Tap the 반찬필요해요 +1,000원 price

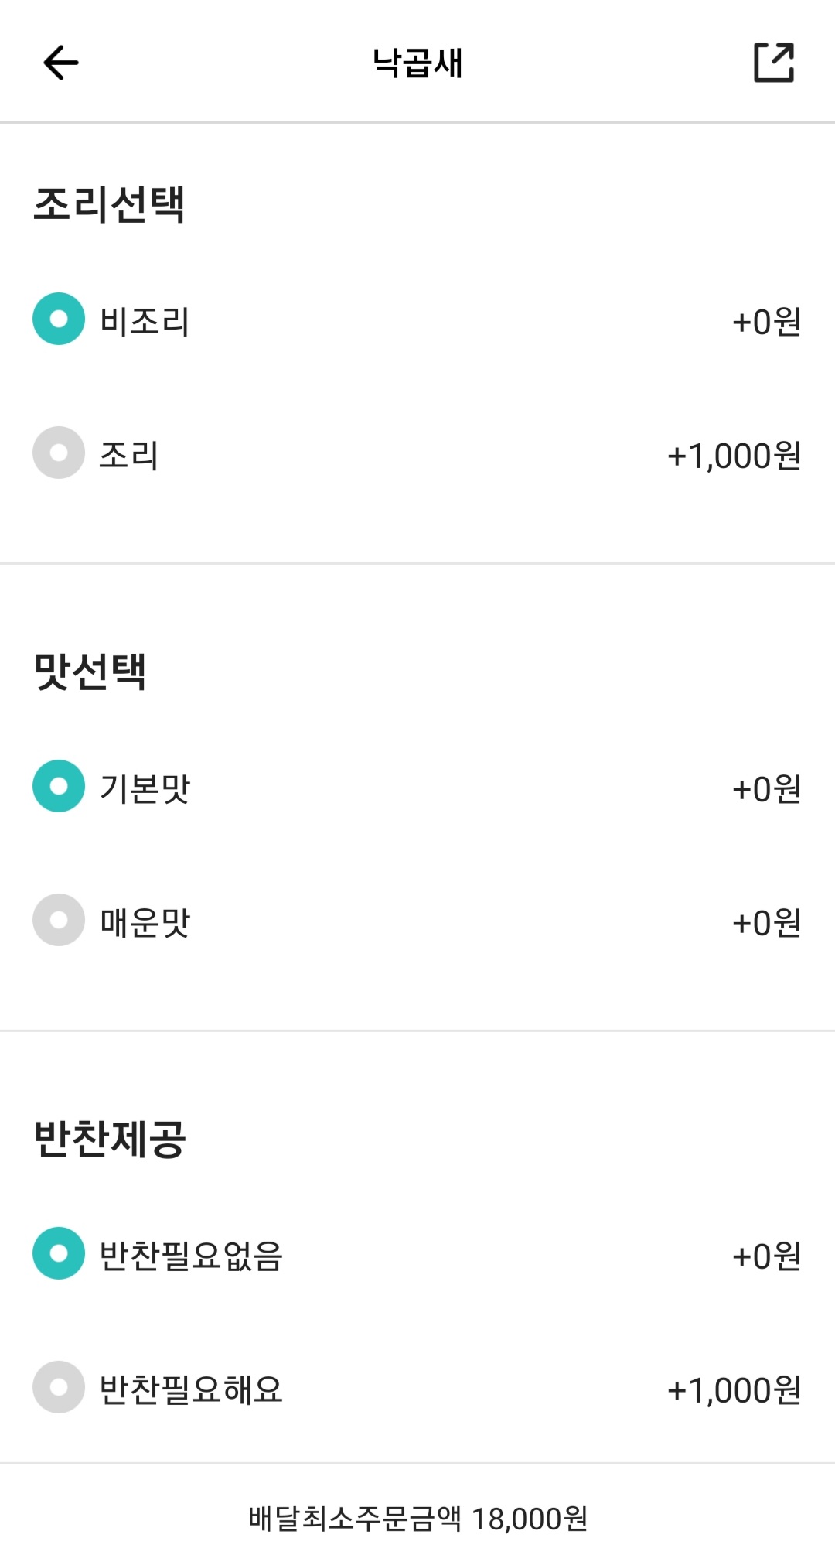coord(734,1390)
